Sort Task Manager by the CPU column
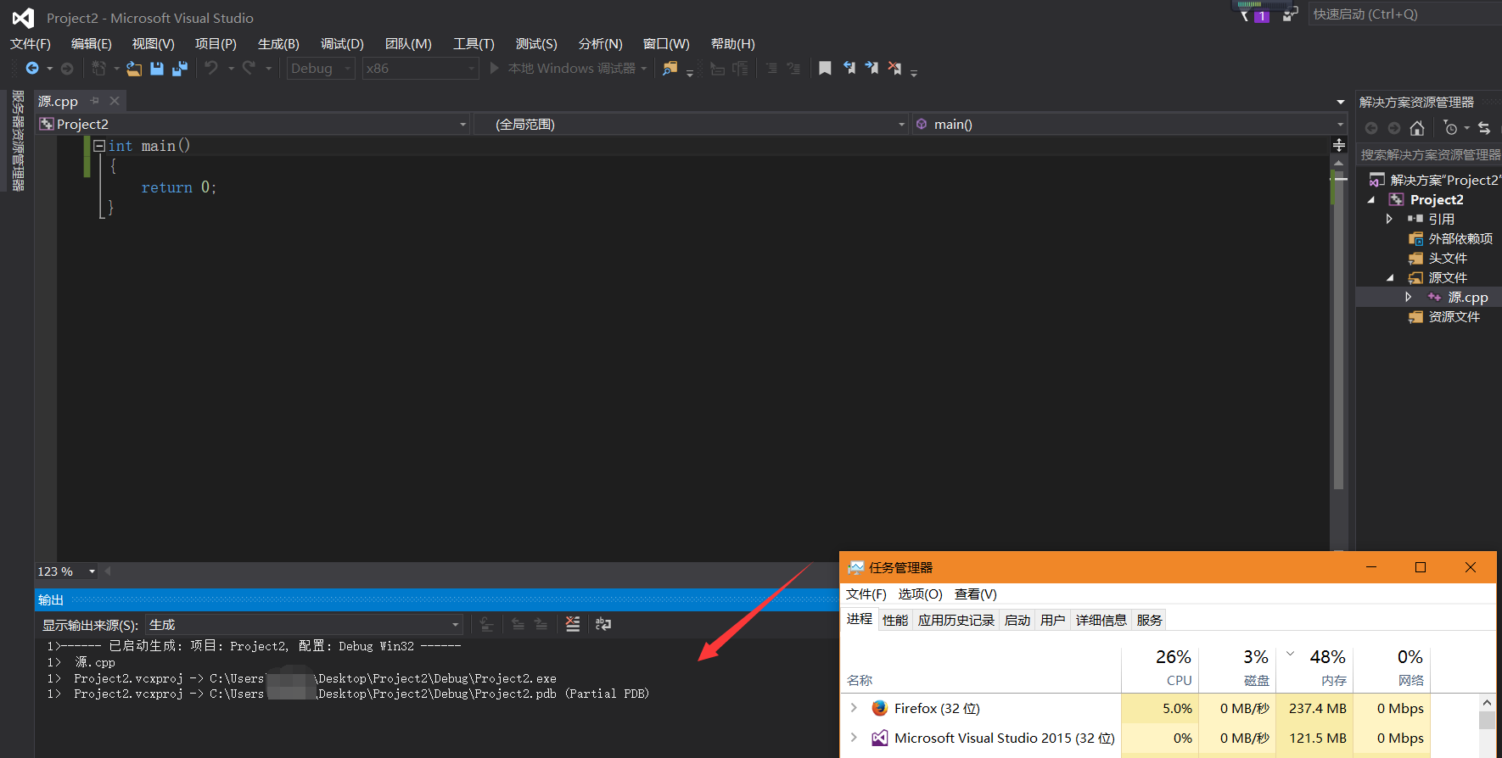This screenshot has width=1502, height=758. tap(1160, 668)
